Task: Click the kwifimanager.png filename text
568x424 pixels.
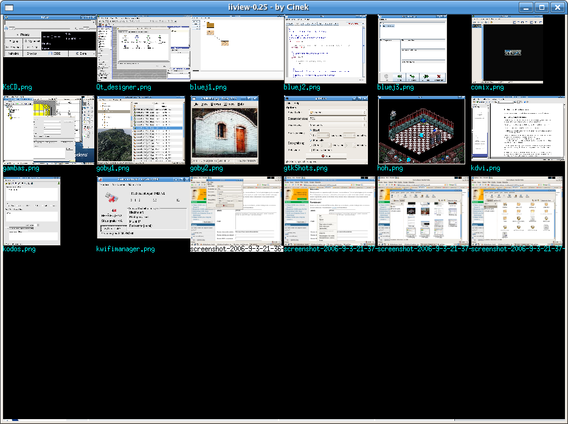Action: (x=125, y=249)
